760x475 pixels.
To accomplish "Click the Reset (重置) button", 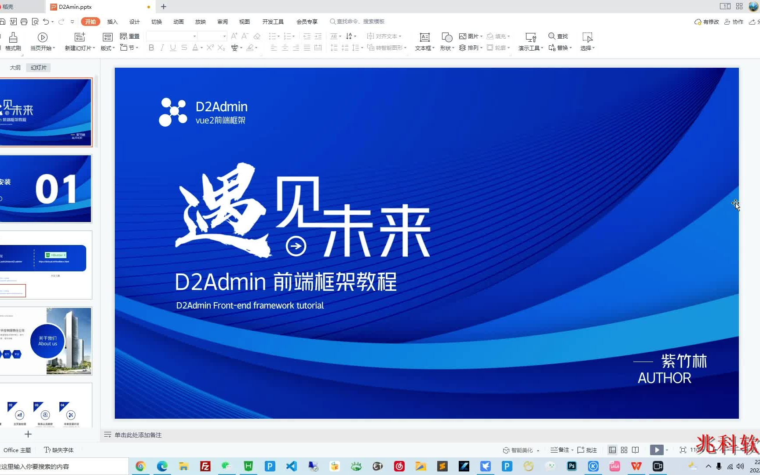I will 130,36.
